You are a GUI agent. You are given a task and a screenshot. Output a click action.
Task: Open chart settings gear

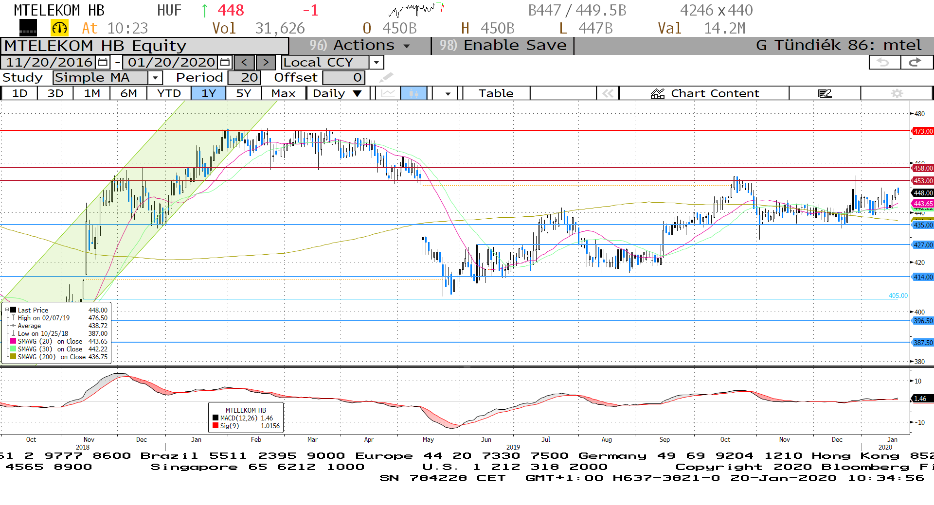pos(897,93)
